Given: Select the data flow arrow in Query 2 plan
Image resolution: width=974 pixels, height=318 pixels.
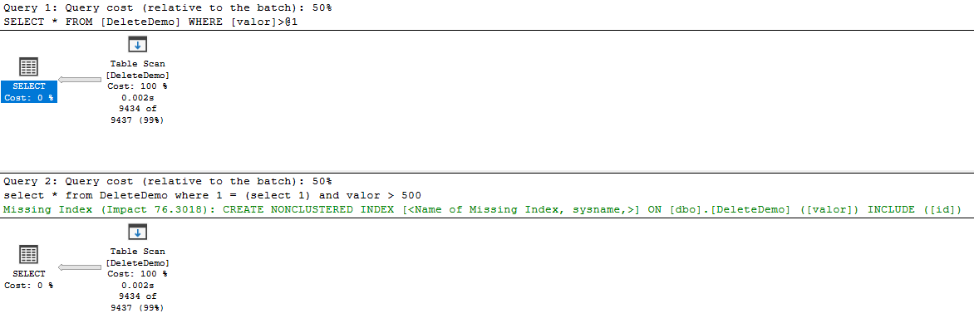Looking at the screenshot, I should (x=79, y=267).
